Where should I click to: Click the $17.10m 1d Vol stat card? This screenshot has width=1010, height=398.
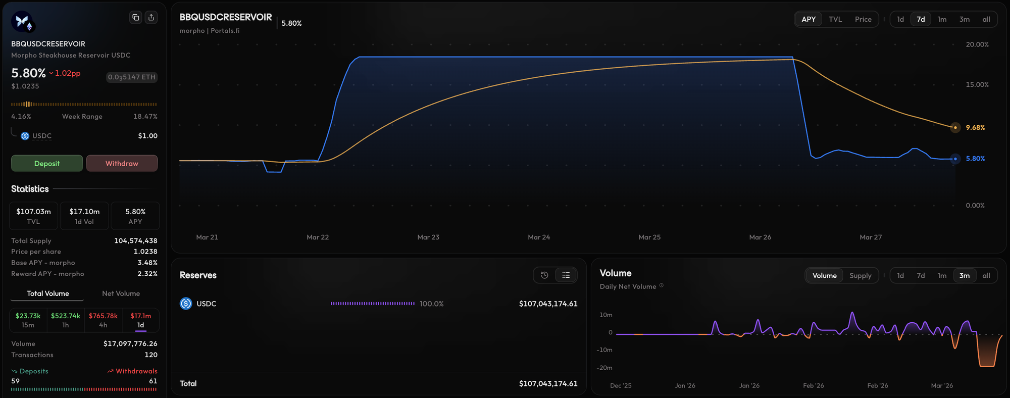click(84, 216)
